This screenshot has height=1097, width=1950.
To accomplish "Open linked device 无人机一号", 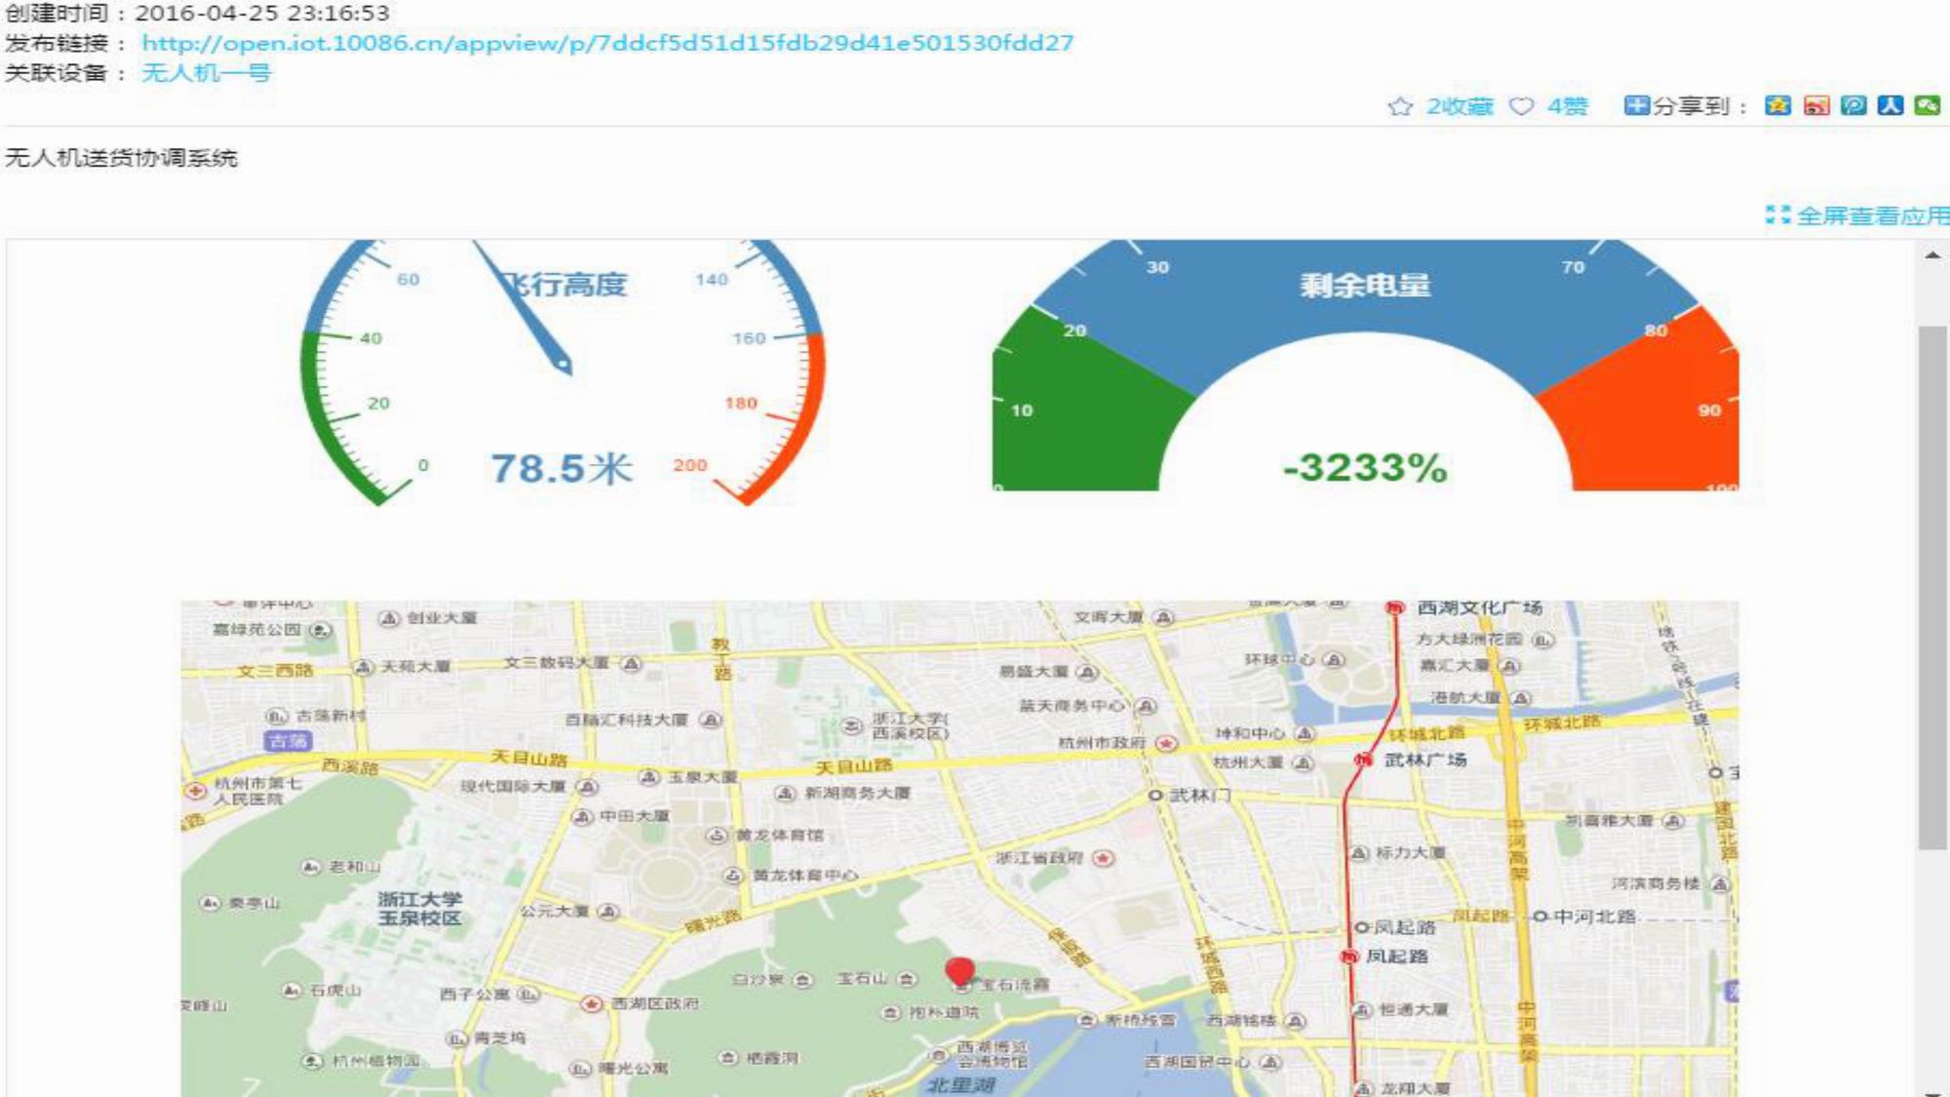I will (x=206, y=73).
